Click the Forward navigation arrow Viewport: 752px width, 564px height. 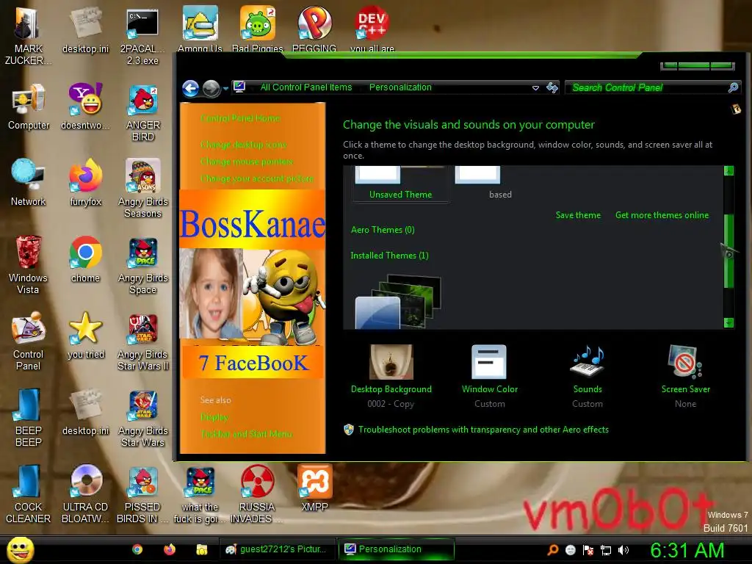tap(211, 88)
